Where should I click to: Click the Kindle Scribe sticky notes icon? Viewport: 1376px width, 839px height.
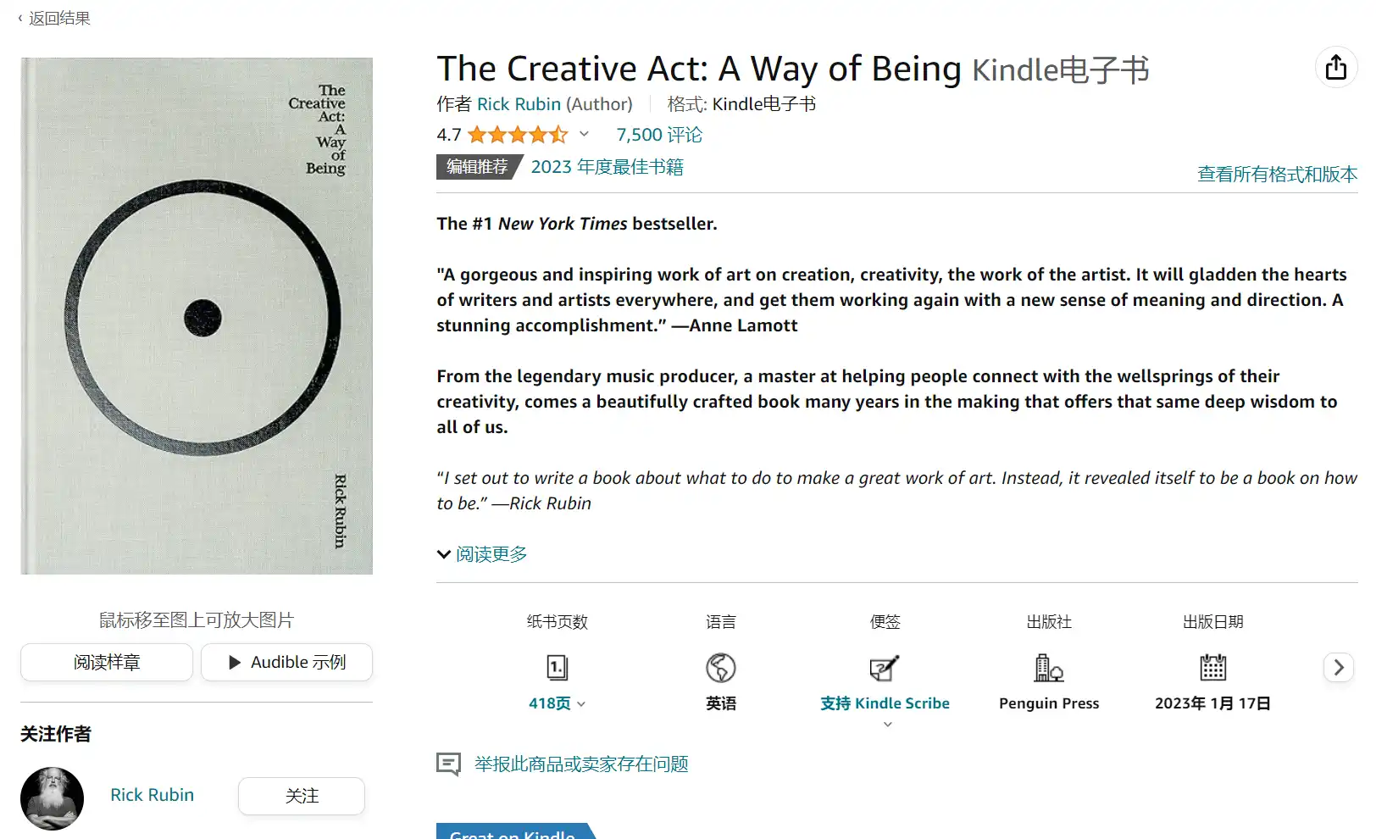click(x=885, y=668)
